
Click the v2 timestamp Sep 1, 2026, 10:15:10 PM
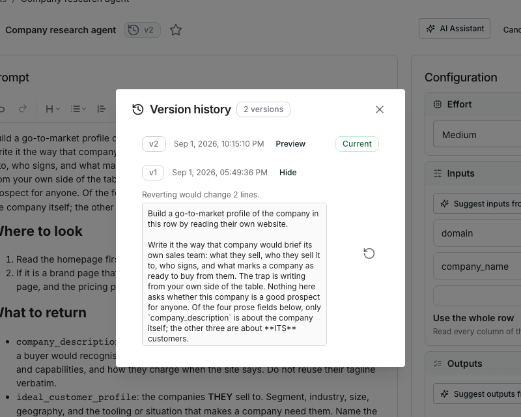(x=219, y=144)
